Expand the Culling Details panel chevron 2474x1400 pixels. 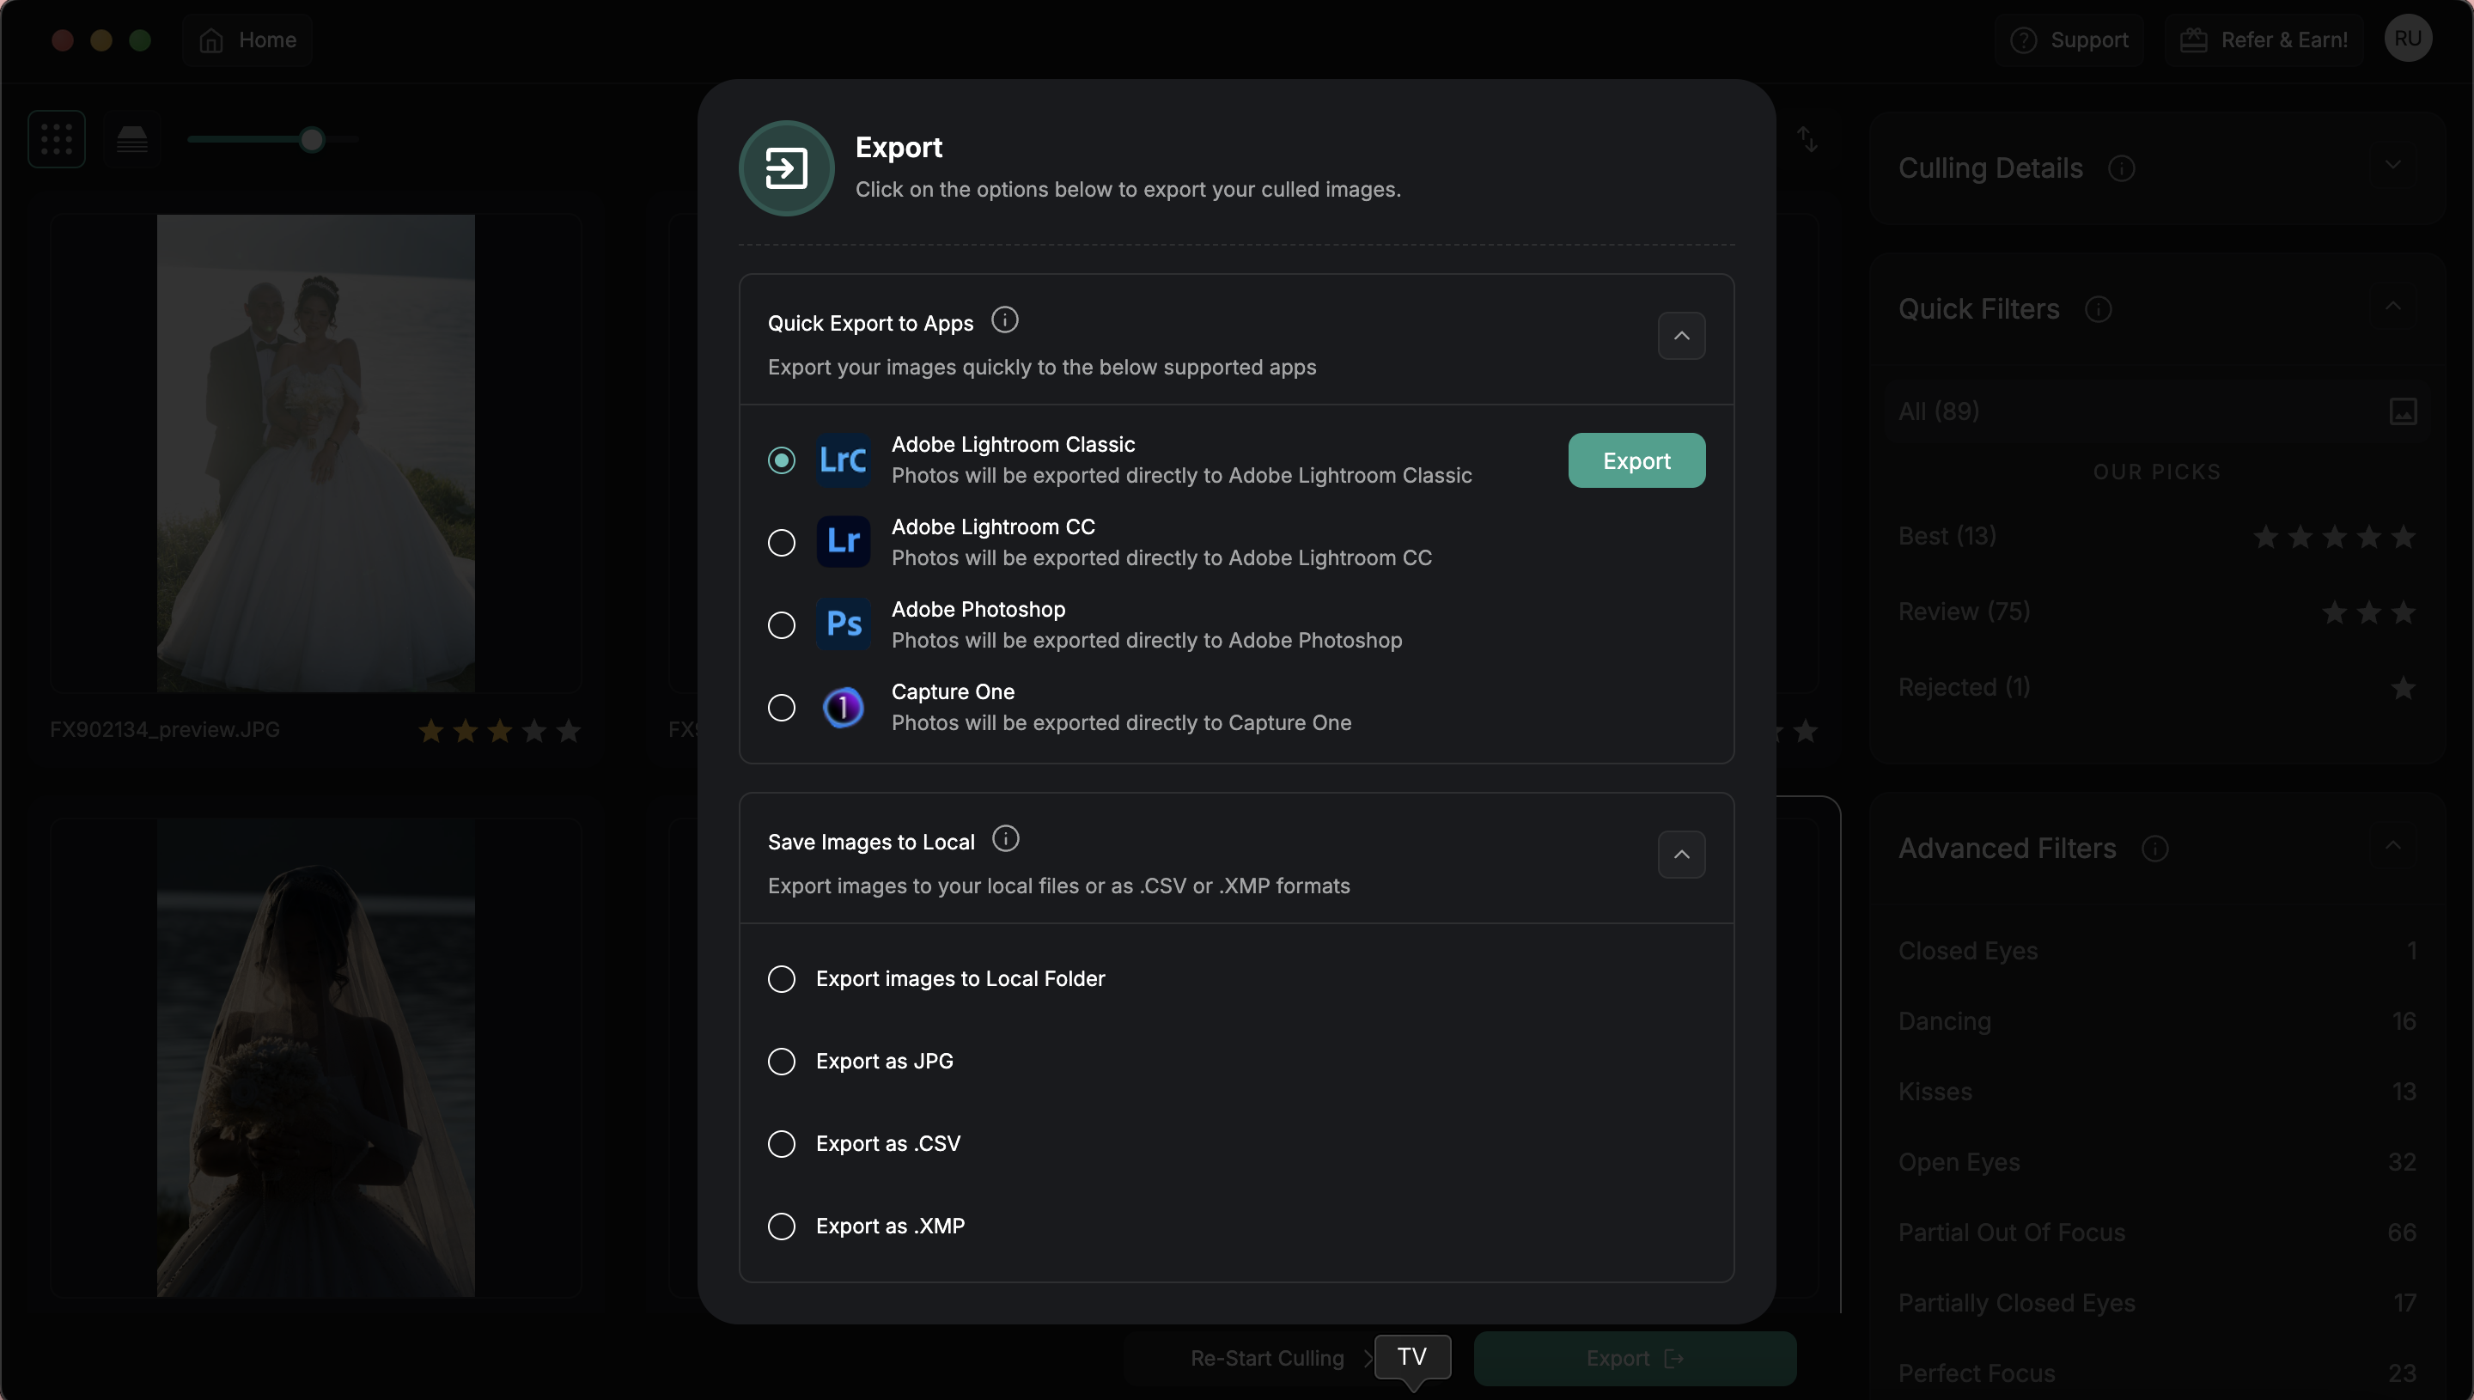(x=2392, y=166)
